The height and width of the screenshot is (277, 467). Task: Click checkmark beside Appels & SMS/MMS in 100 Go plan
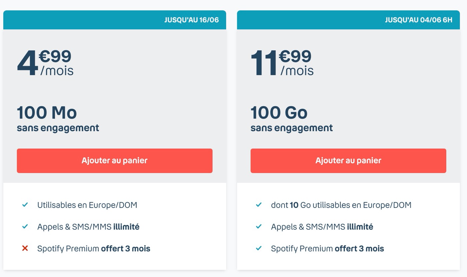tap(259, 227)
